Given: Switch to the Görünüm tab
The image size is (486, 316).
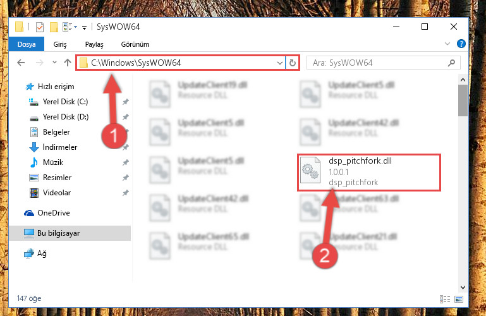Looking at the screenshot, I should tap(135, 44).
